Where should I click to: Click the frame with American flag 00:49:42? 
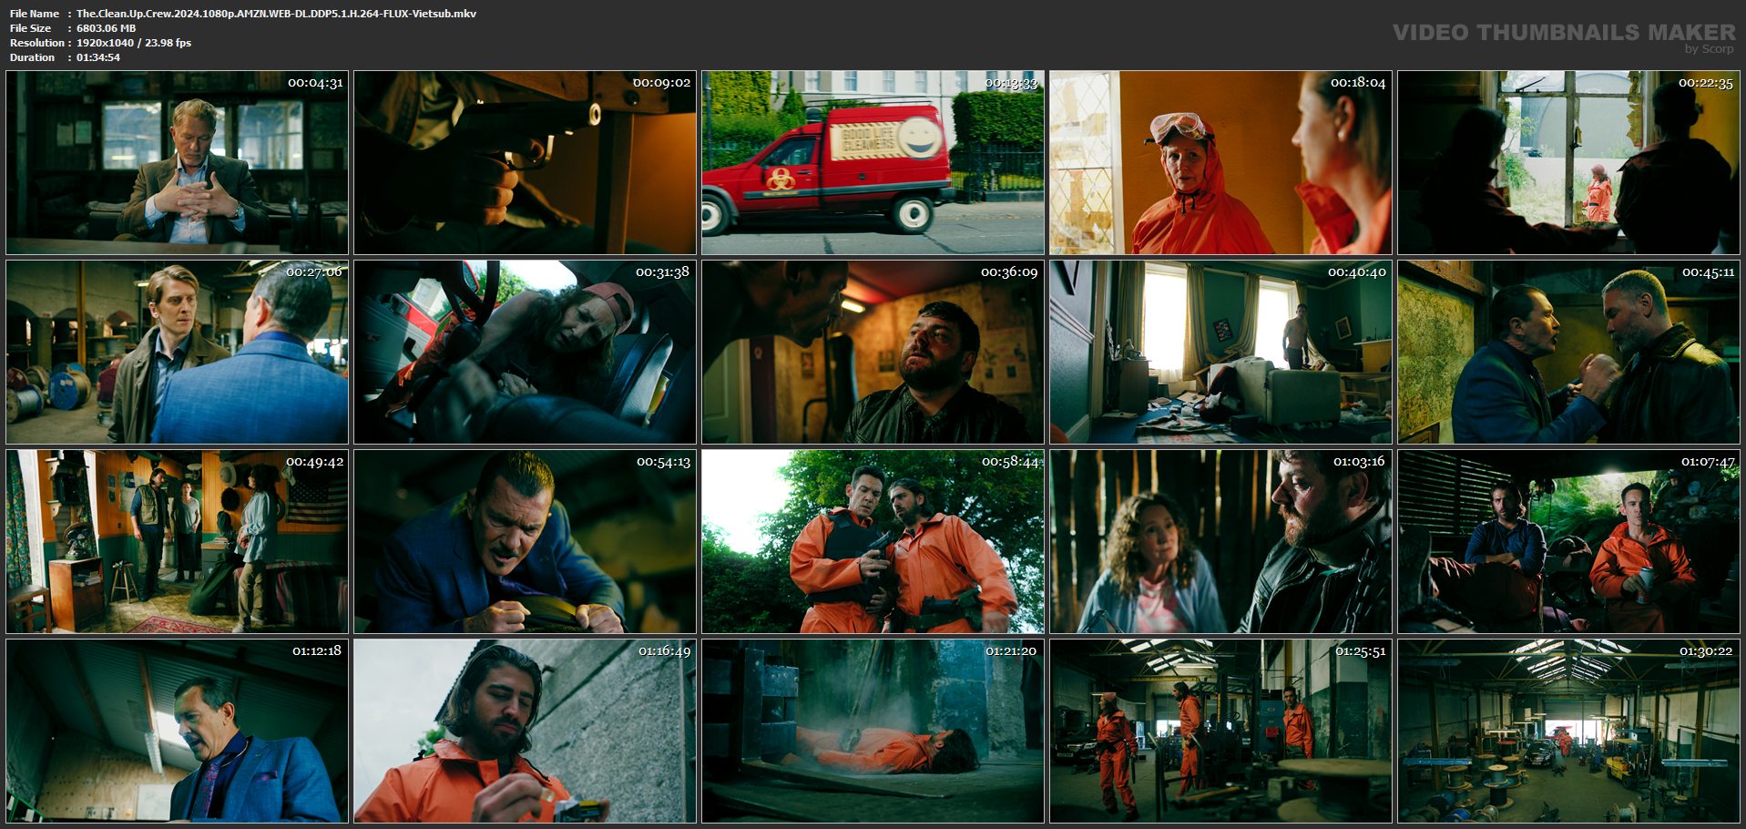pyautogui.click(x=177, y=542)
